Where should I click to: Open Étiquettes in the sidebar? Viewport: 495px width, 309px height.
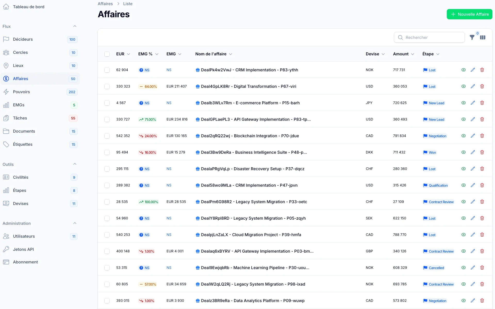click(40, 144)
